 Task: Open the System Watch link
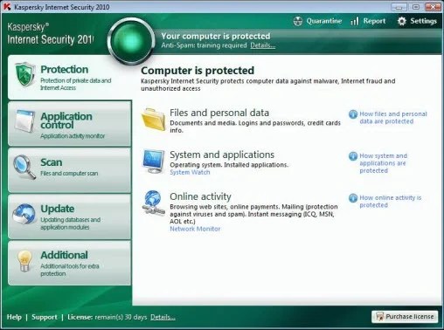click(x=190, y=172)
